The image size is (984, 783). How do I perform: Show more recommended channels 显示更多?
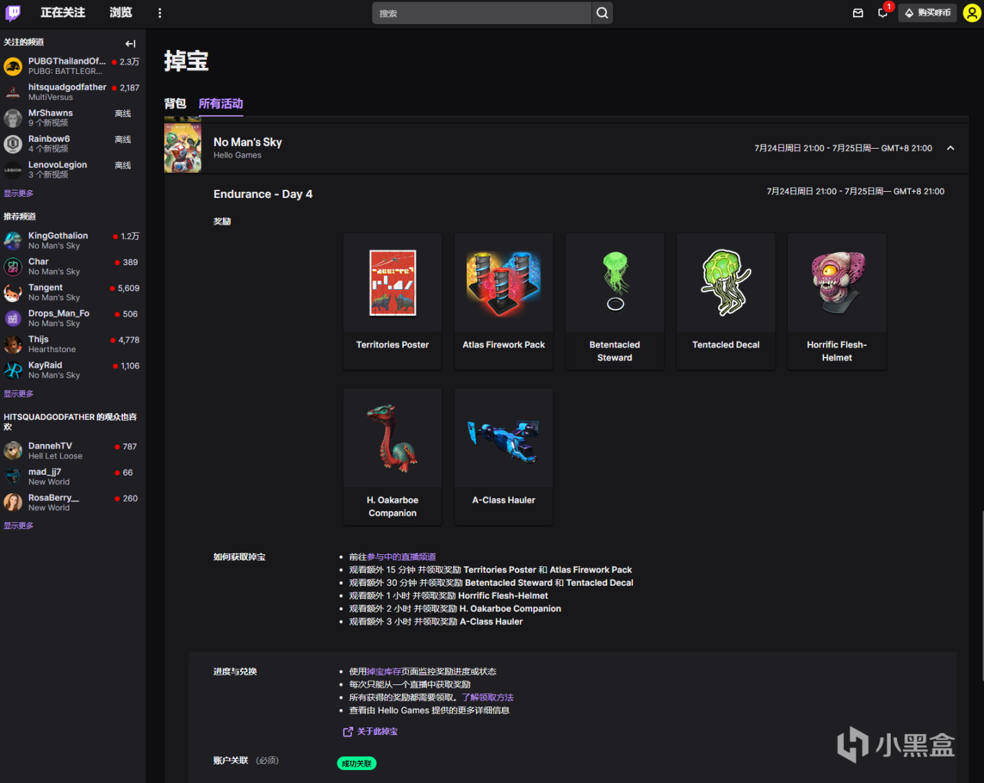click(19, 394)
